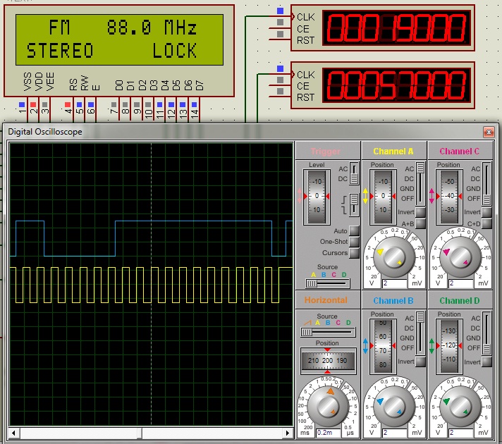This screenshot has width=502, height=444.
Task: Click bottom counter RST pin indicator
Action: 280,92
